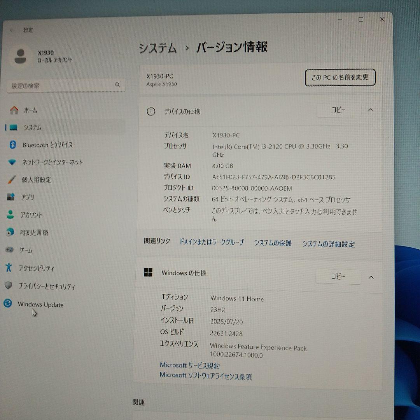The width and height of the screenshot is (420, 420).
Task: Click the Aspire X1930 model name text
Action: [x=161, y=84]
